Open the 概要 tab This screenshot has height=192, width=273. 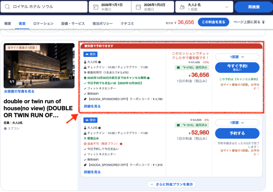[8, 24]
